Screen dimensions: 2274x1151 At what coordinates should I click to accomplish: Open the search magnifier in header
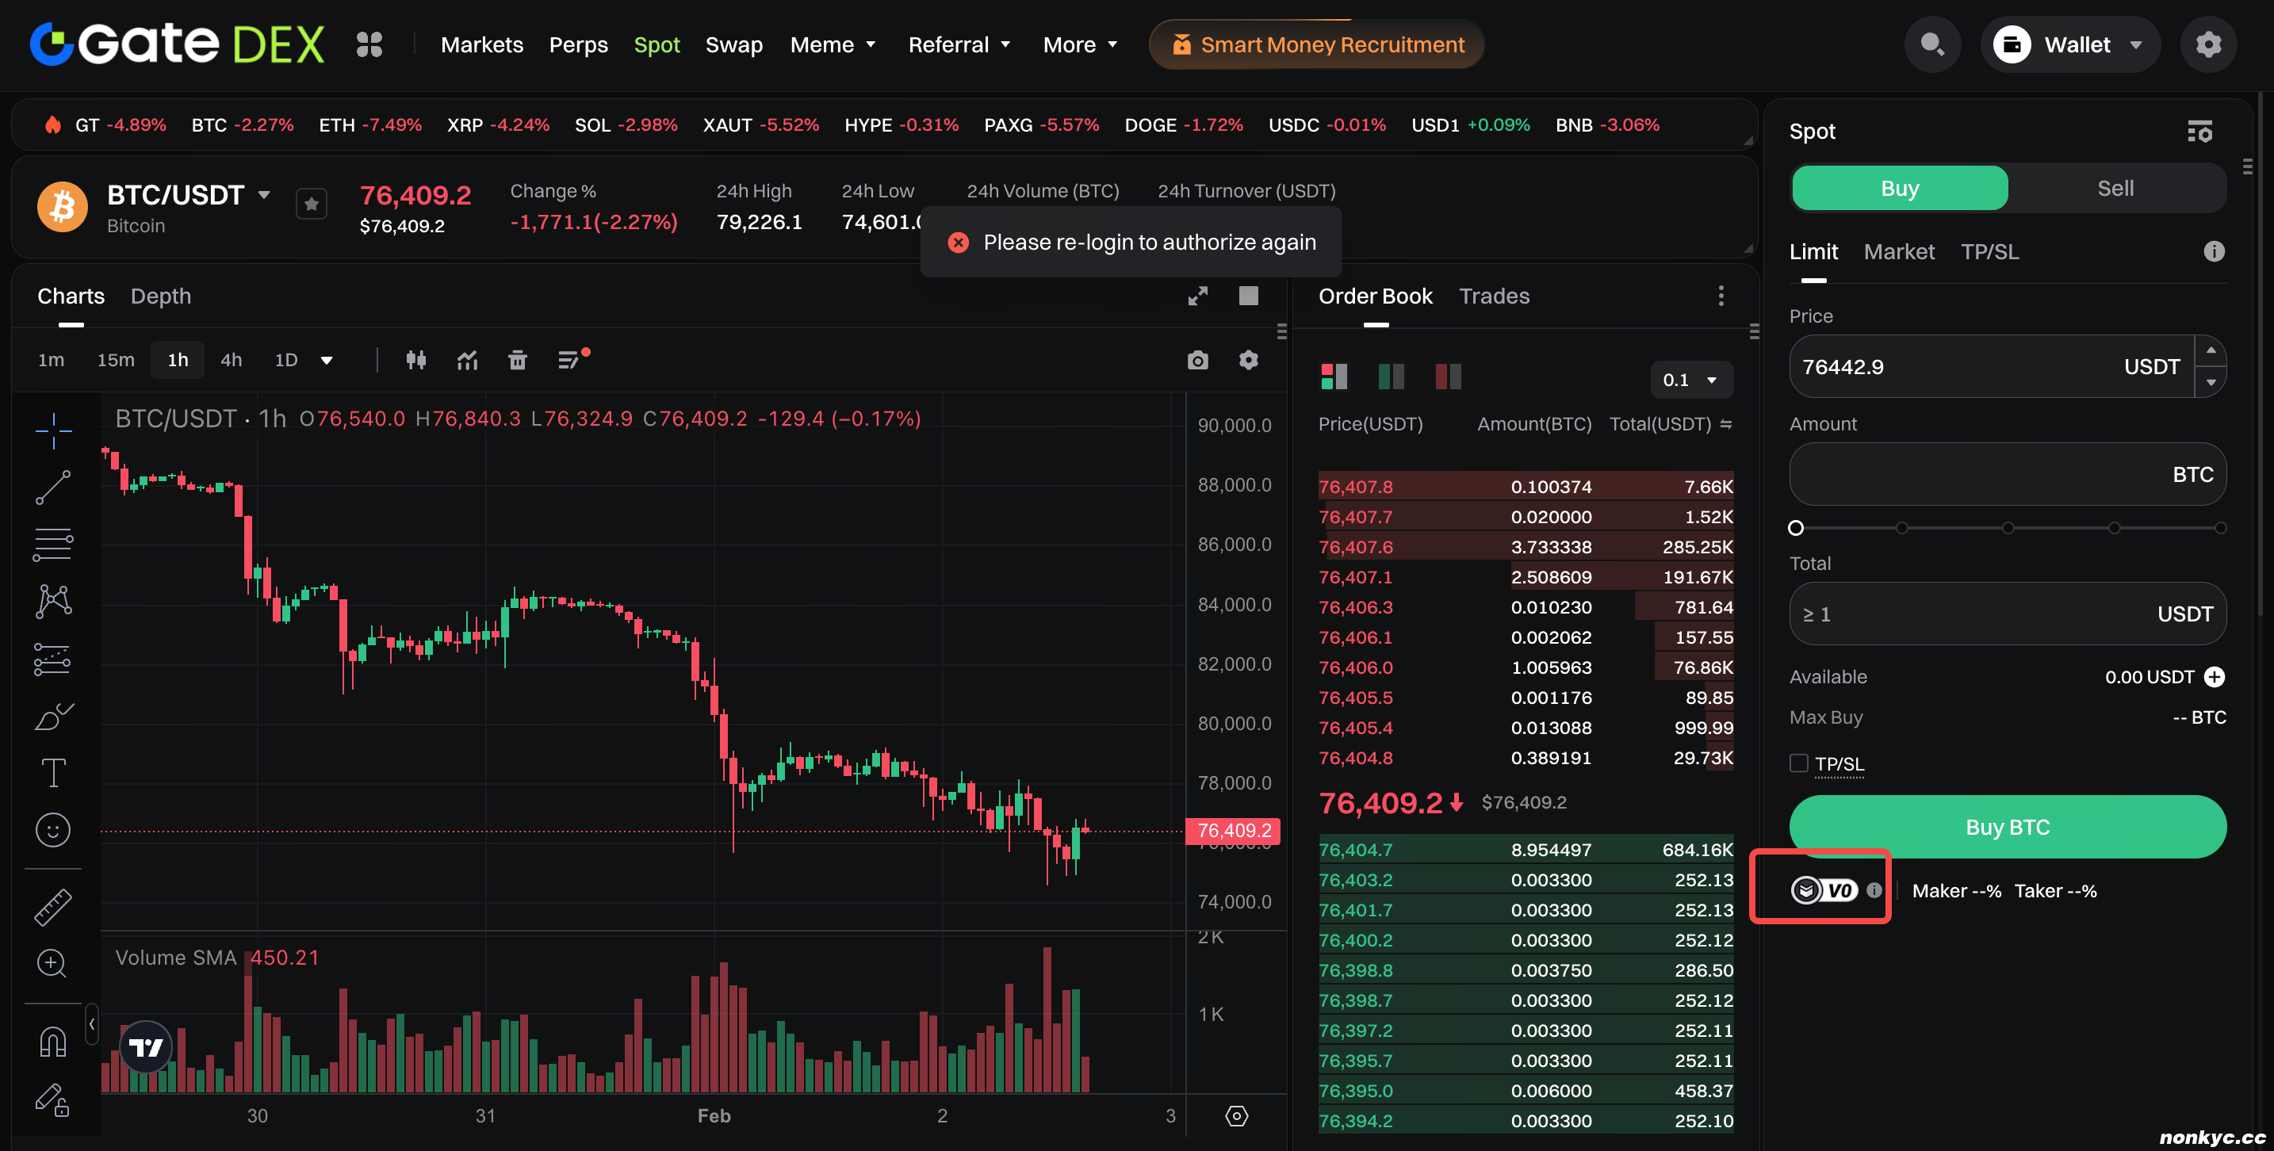click(x=1932, y=44)
